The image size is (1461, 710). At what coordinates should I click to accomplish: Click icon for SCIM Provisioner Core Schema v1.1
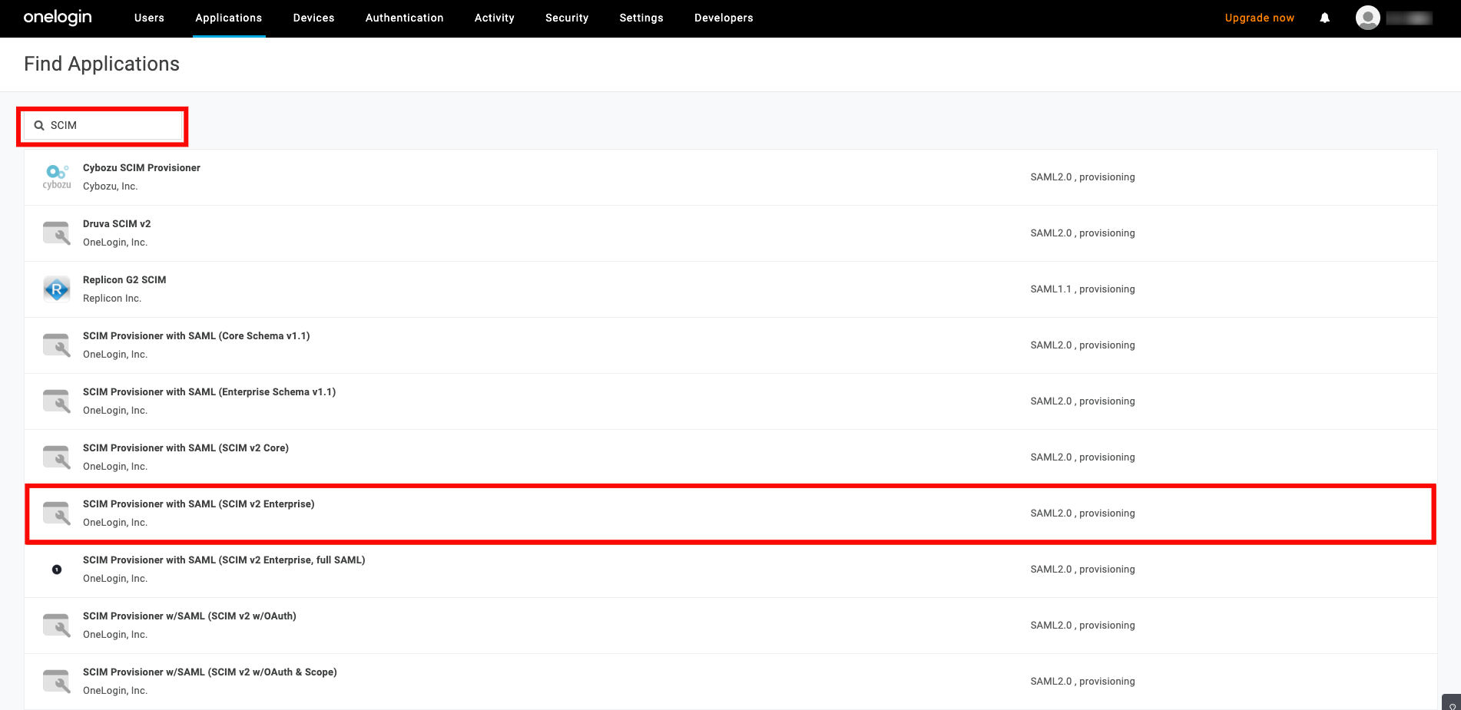(x=57, y=345)
